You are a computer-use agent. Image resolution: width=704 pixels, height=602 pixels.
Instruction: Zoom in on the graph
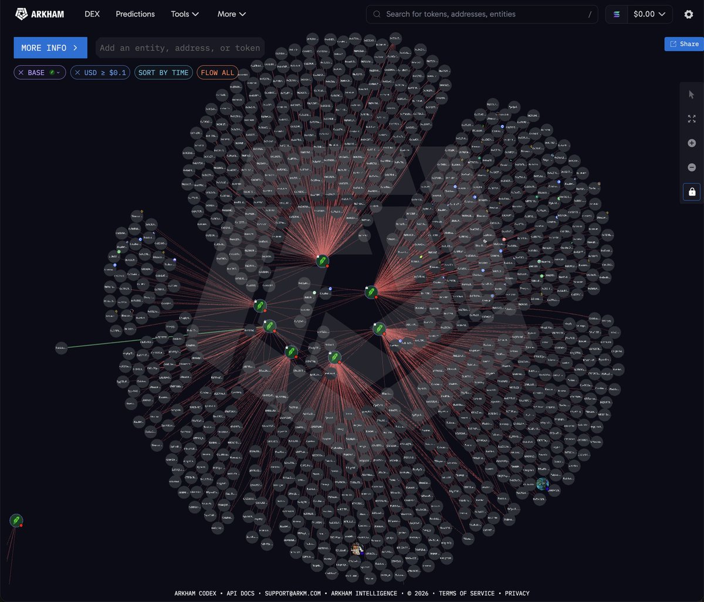click(x=692, y=143)
